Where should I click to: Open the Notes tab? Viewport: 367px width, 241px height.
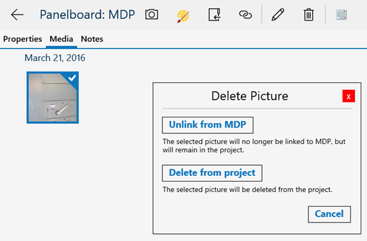(92, 39)
